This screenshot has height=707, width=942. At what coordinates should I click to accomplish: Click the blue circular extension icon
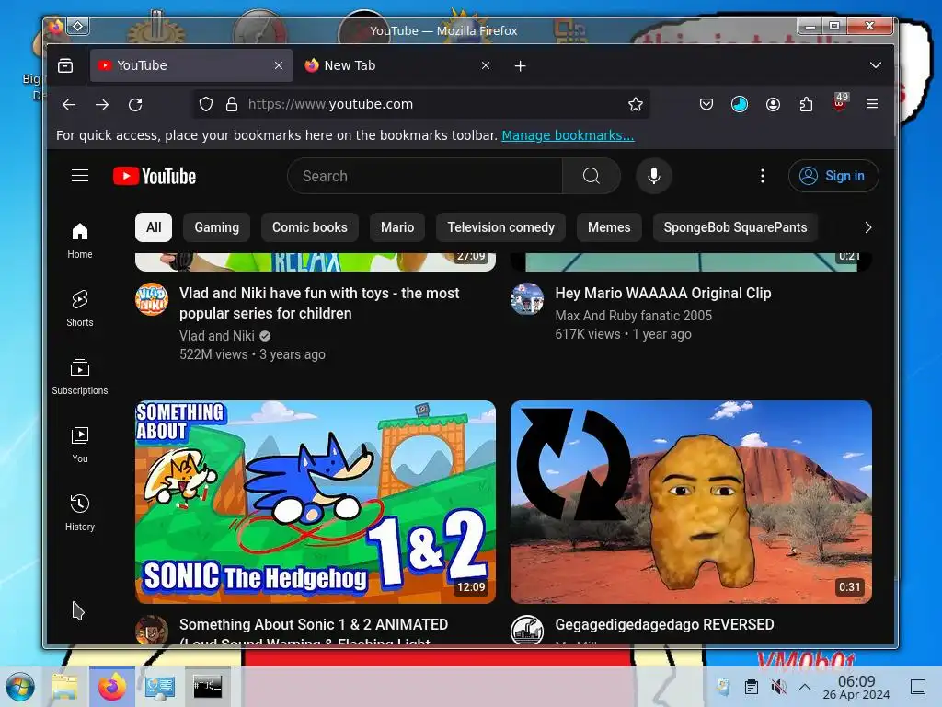(x=740, y=104)
